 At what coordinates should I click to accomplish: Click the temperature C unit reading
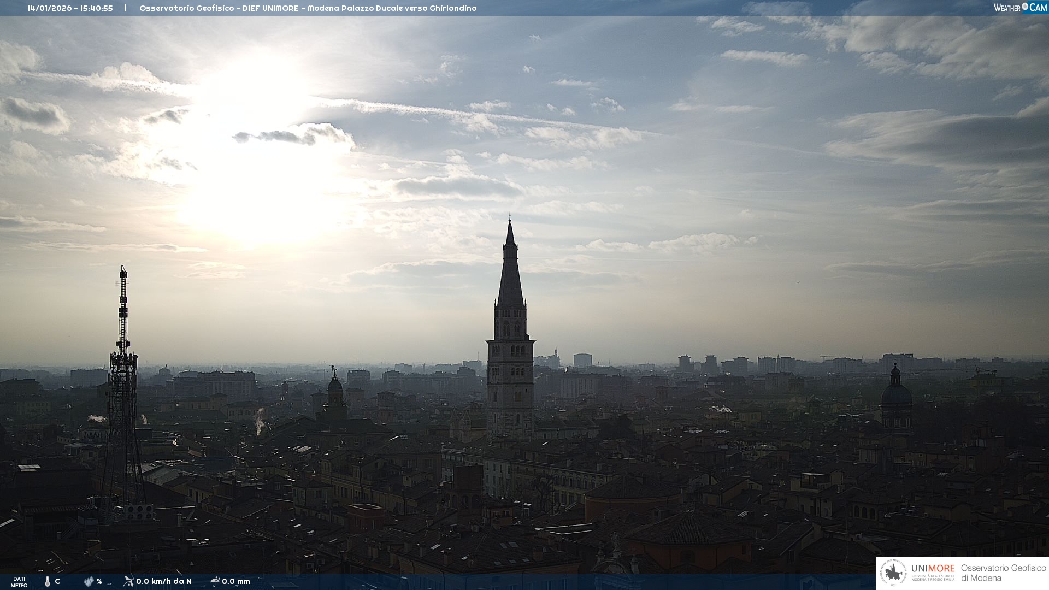(x=57, y=581)
